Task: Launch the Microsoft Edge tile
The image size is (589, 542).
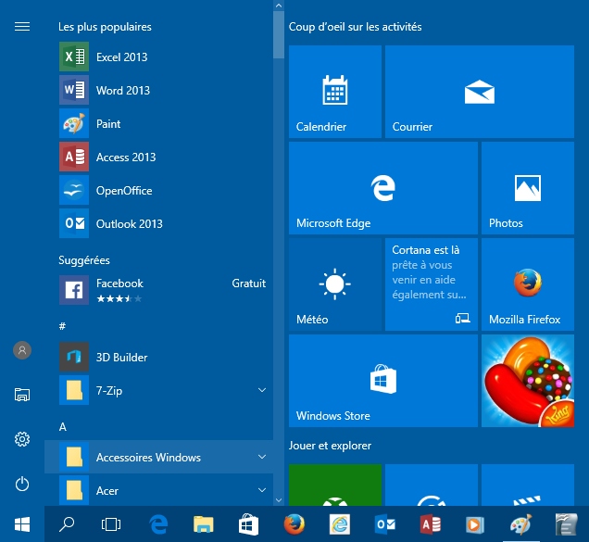Action: point(383,188)
